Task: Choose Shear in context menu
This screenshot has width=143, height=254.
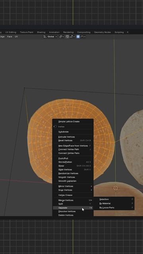Action: [73, 166]
